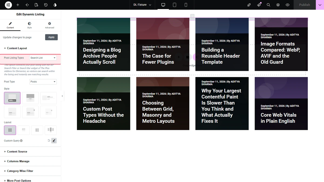Switch to the Style tab
Viewport: 324px width, 182px height.
pos(29,25)
